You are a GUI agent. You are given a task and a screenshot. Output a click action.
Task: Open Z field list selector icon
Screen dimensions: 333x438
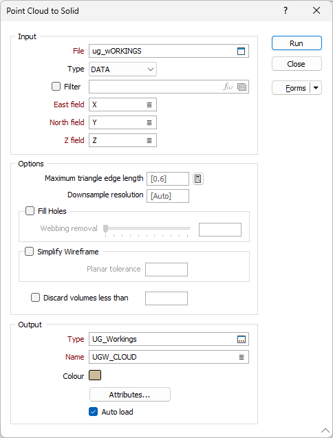pos(149,140)
